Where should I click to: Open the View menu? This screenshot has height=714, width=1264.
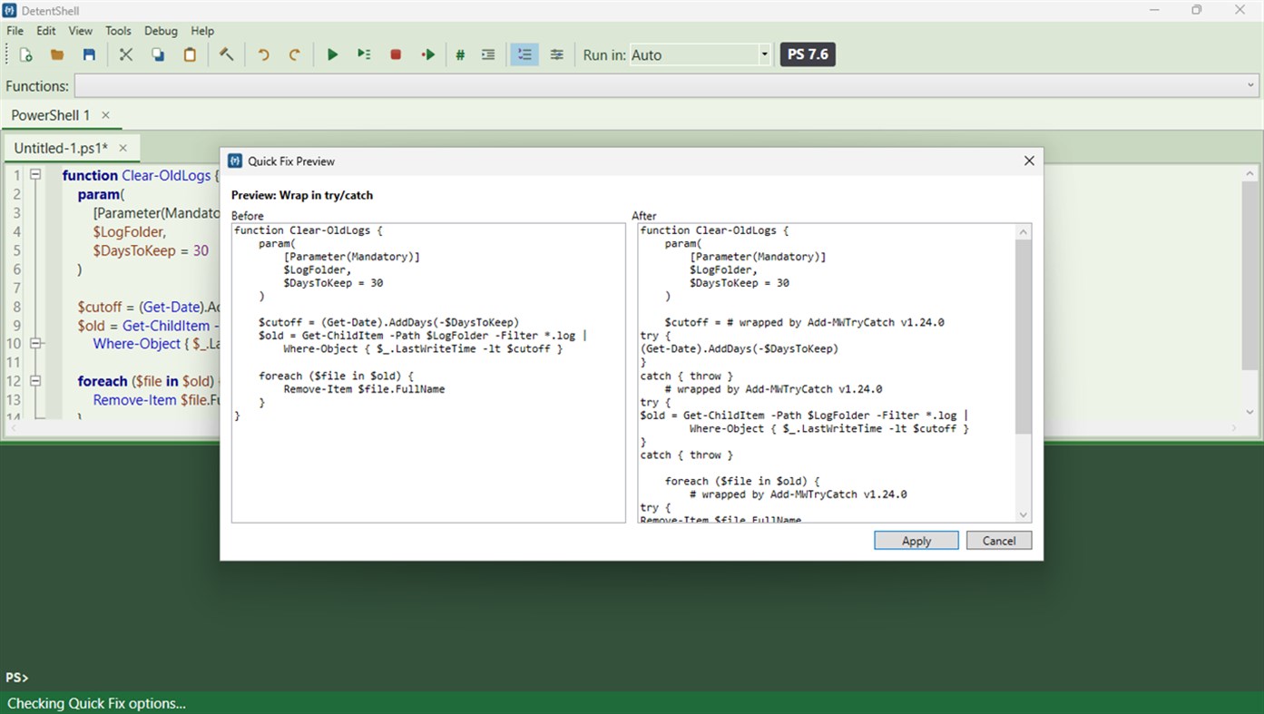(81, 31)
